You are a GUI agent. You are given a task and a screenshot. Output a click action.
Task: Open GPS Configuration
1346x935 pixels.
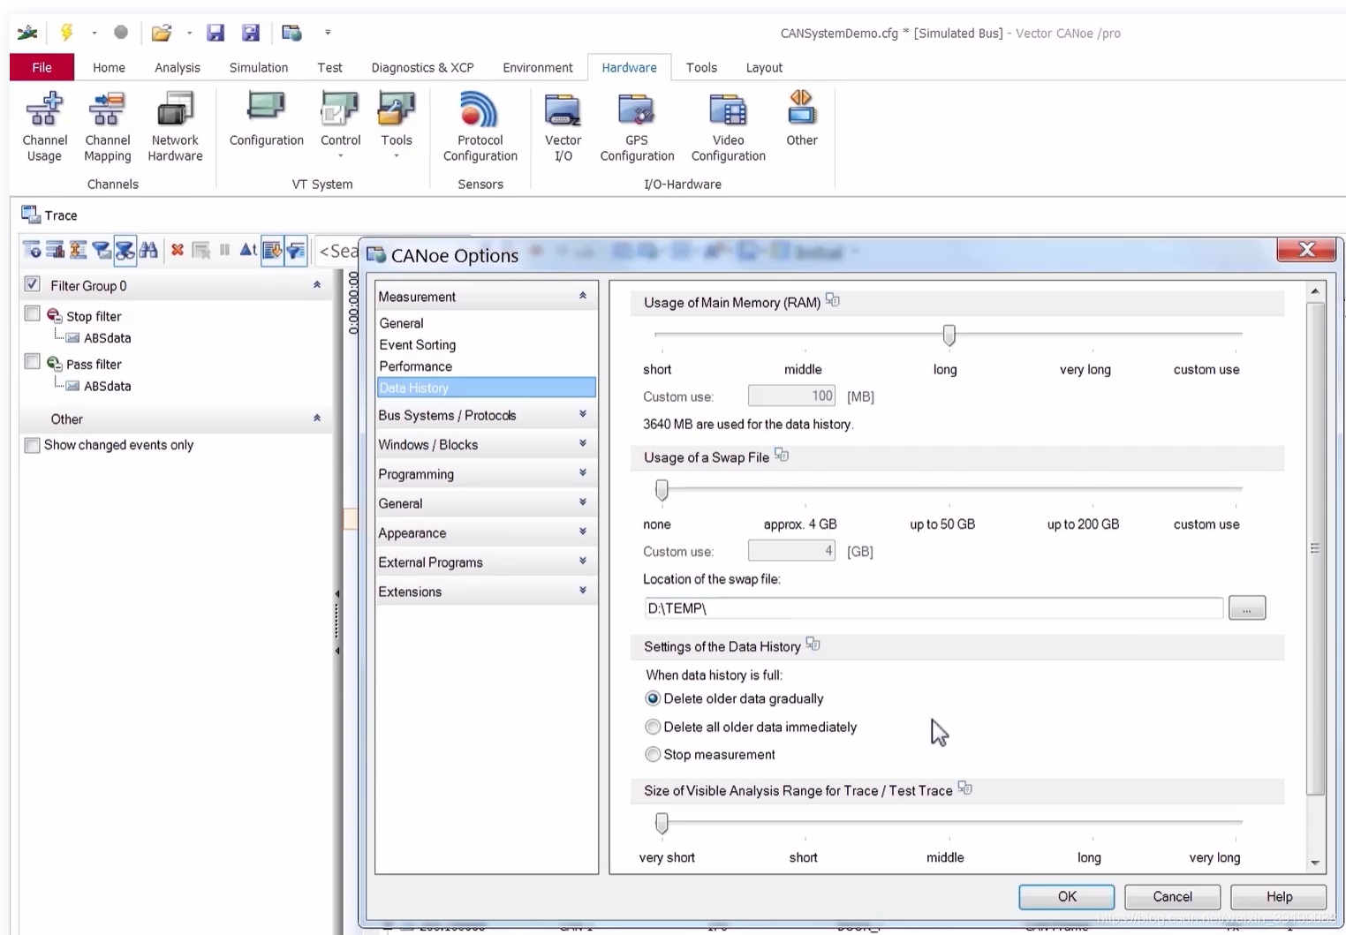pos(637,126)
